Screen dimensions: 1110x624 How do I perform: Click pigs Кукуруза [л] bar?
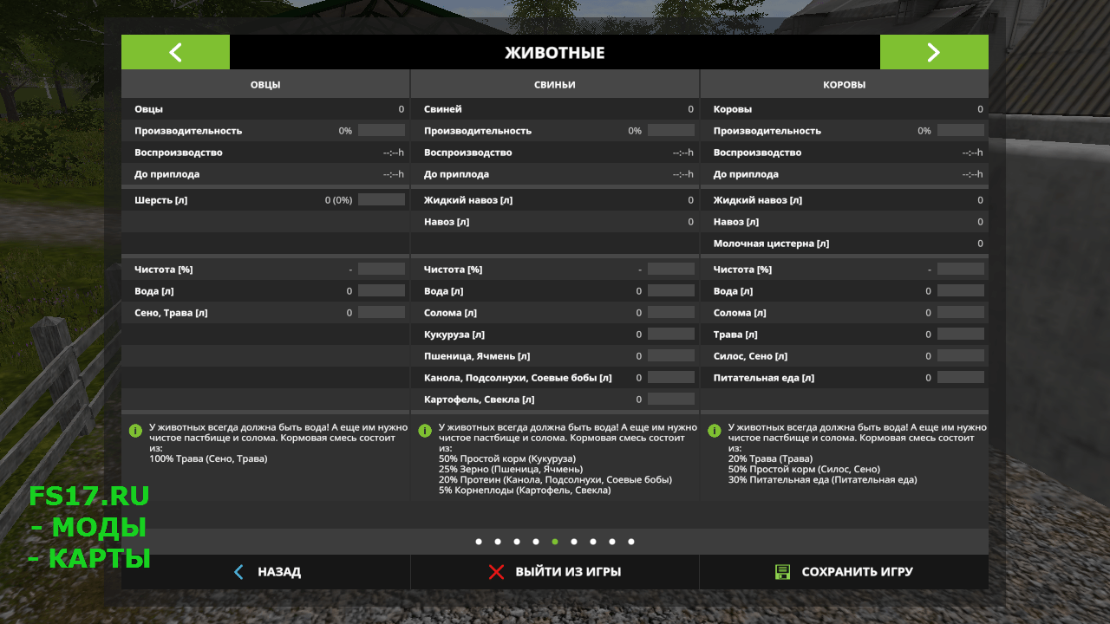(671, 334)
